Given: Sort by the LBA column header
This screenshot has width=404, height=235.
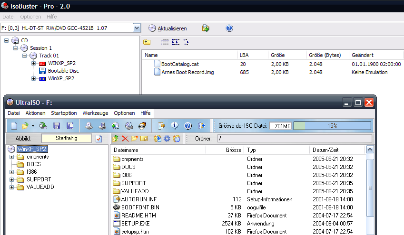Looking at the screenshot, I should [252, 55].
